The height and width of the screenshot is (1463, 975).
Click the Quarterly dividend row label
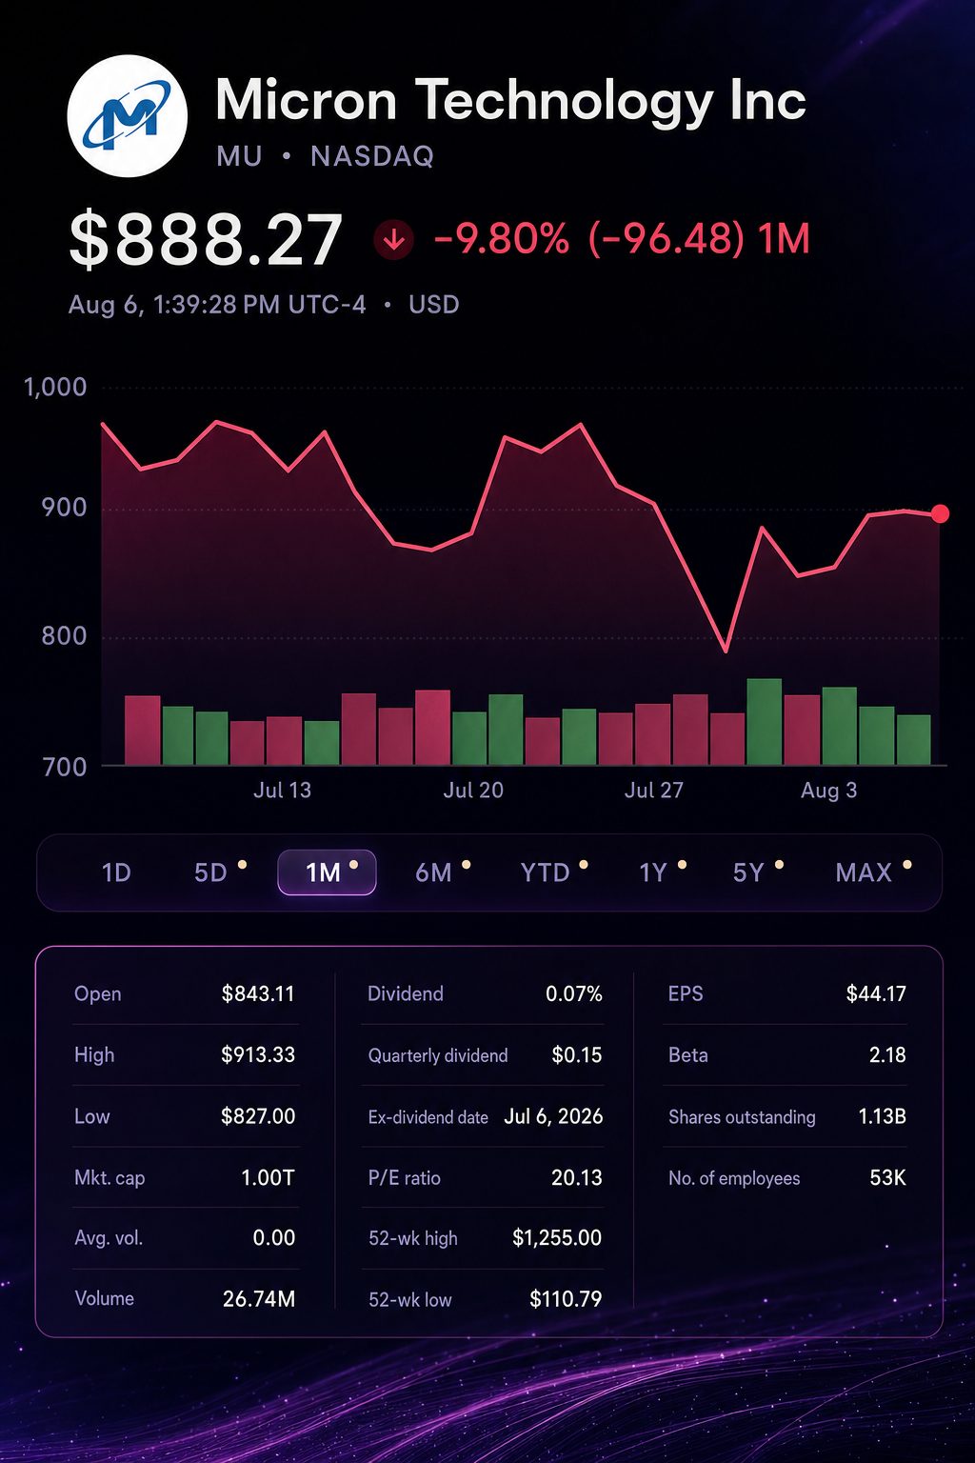pyautogui.click(x=438, y=1055)
